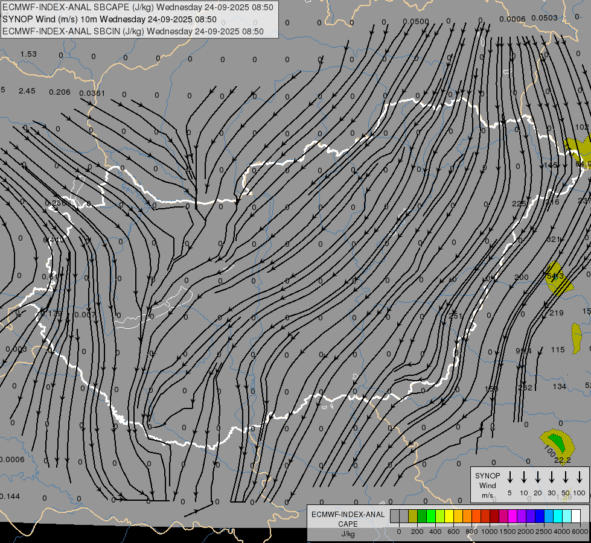This screenshot has height=543, width=591.
Task: Select the cyan swatch right of 2500
Action: [558, 516]
